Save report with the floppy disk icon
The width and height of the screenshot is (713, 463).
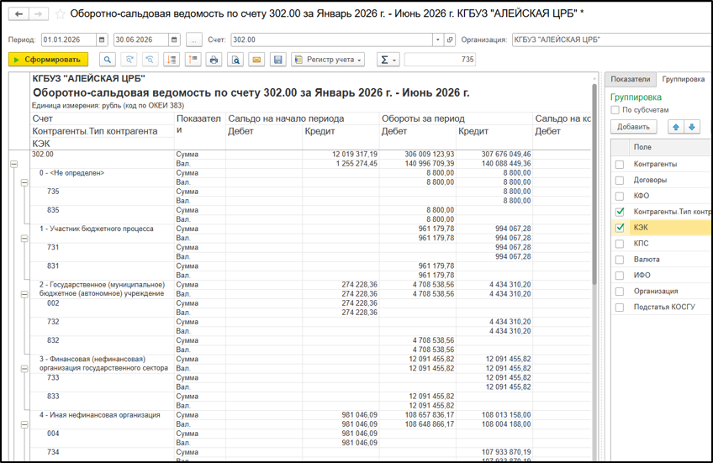click(x=278, y=60)
